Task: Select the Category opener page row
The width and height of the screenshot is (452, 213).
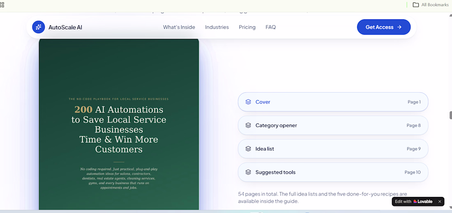Action: 333,125
